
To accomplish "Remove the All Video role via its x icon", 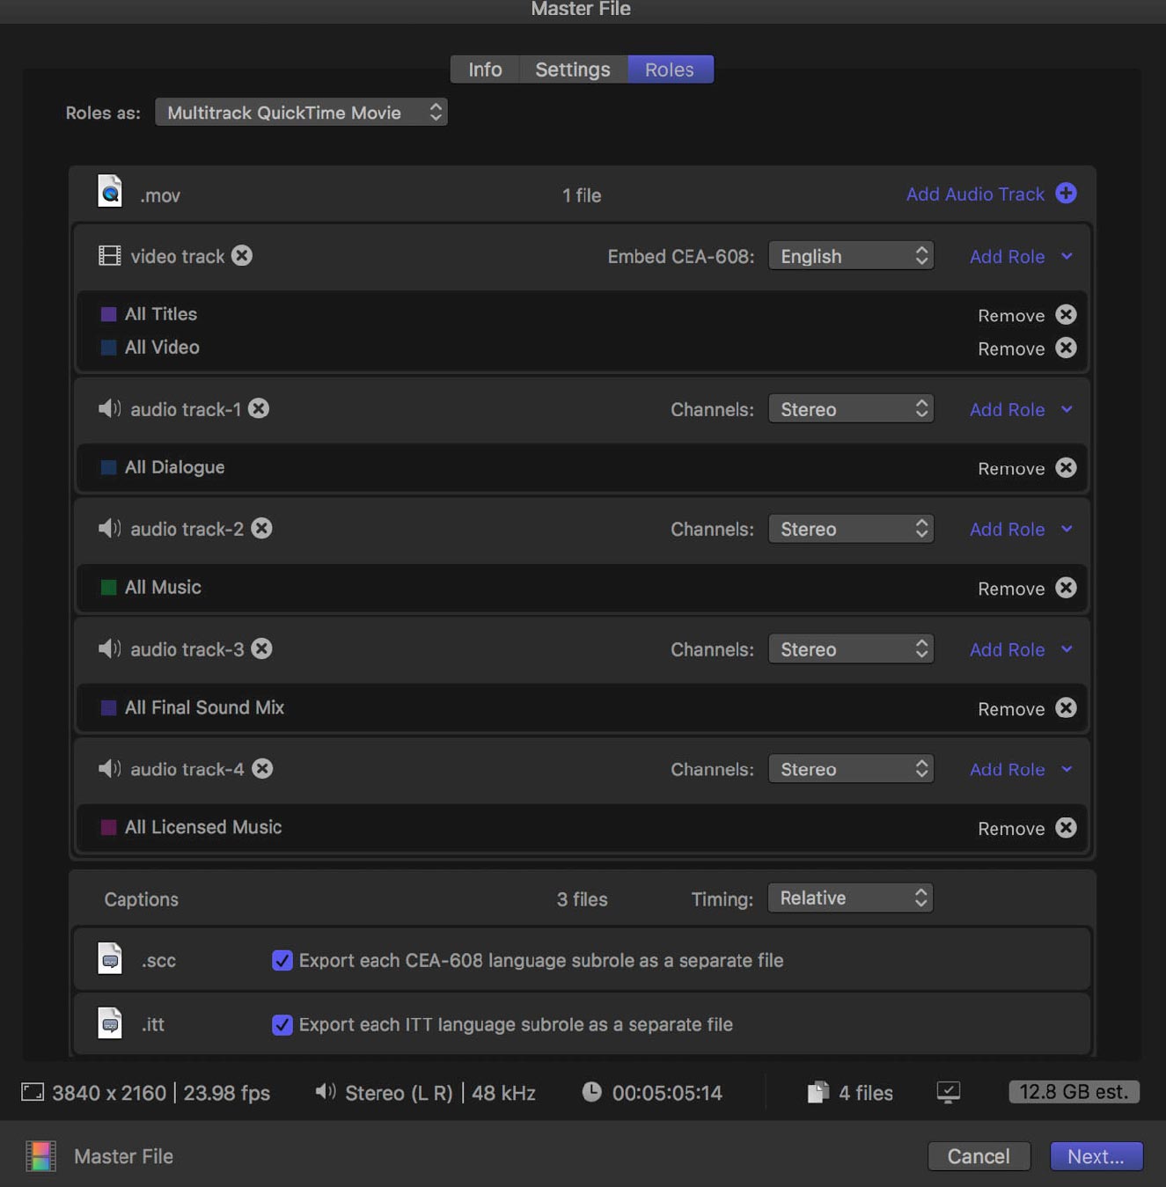I will 1066,348.
